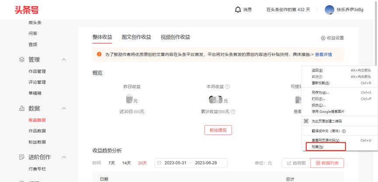Image resolution: width=378 pixels, height=182 pixels.
Task: Select 使用 Google搜索图片 menu entry
Action: [340, 112]
